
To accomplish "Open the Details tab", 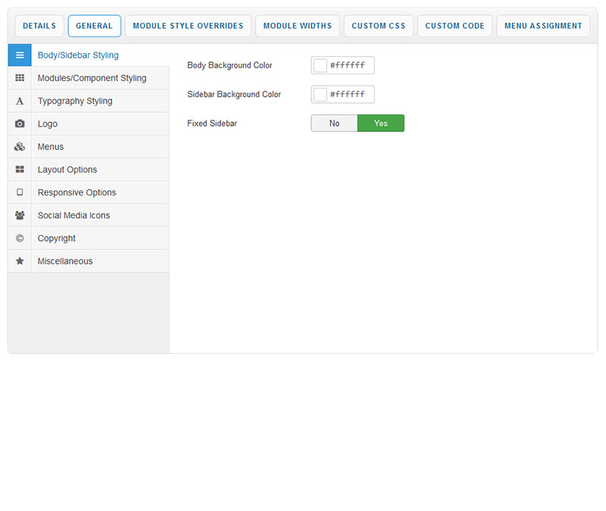I will pyautogui.click(x=39, y=26).
